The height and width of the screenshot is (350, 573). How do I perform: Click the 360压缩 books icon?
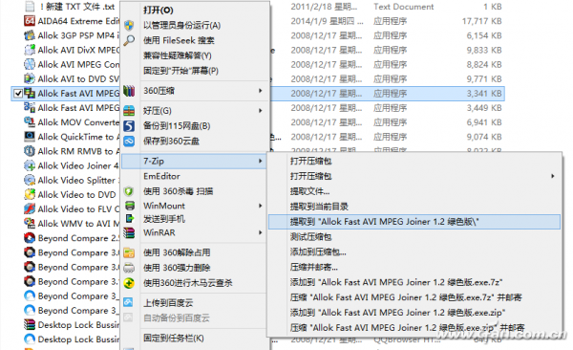click(129, 91)
